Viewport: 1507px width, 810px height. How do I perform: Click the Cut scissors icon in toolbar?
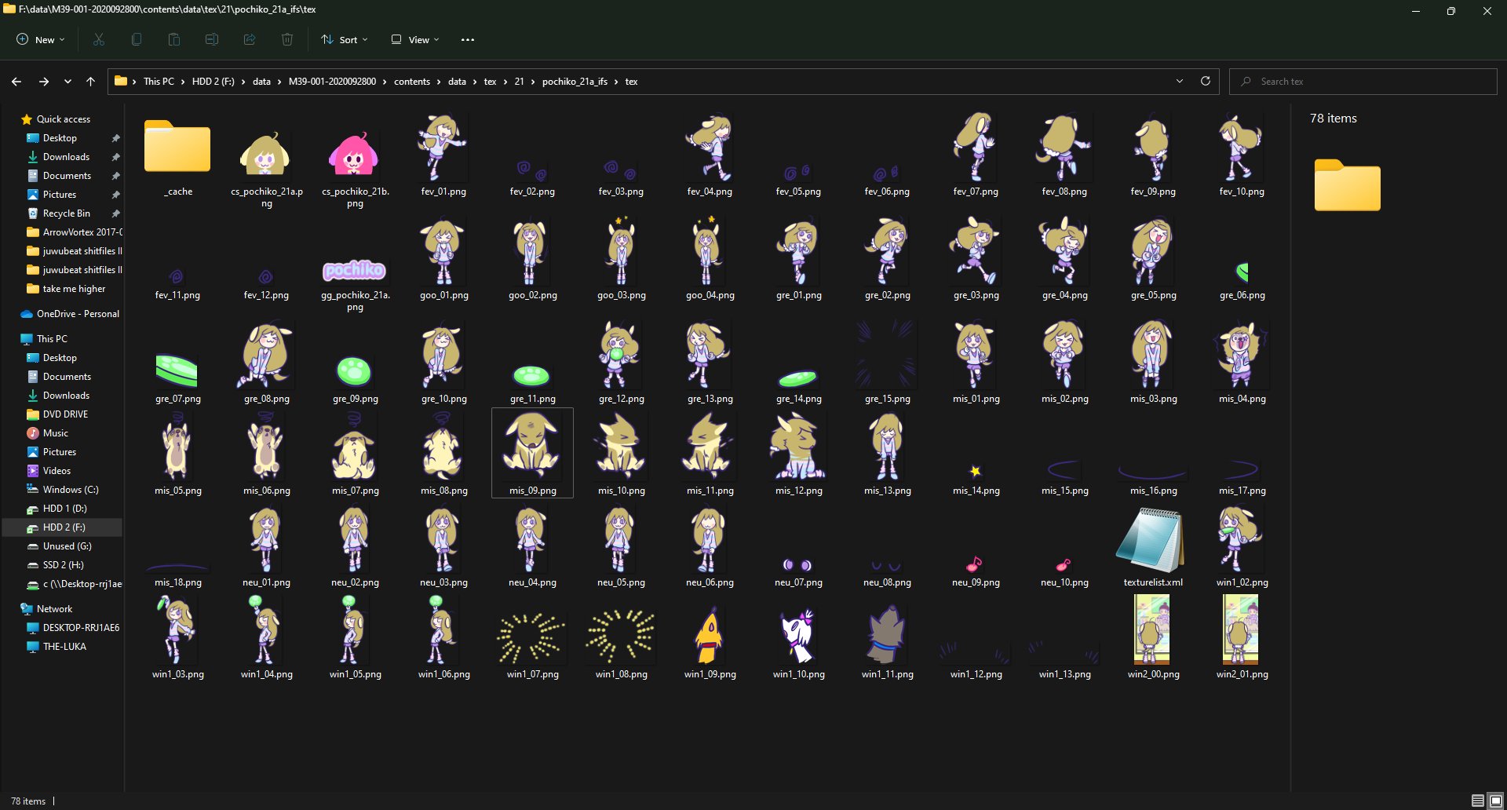(x=99, y=40)
